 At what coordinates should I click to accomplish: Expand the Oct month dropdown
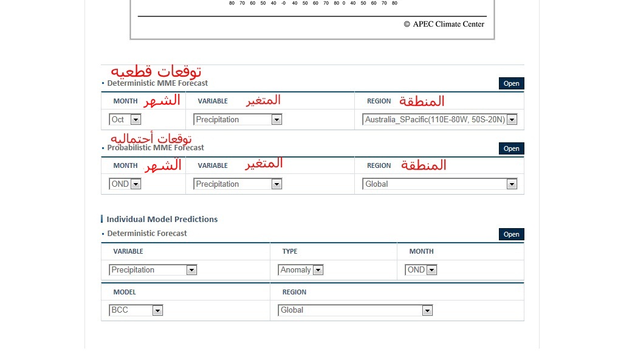(125, 120)
